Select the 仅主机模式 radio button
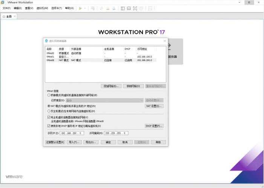 [x=49, y=111]
